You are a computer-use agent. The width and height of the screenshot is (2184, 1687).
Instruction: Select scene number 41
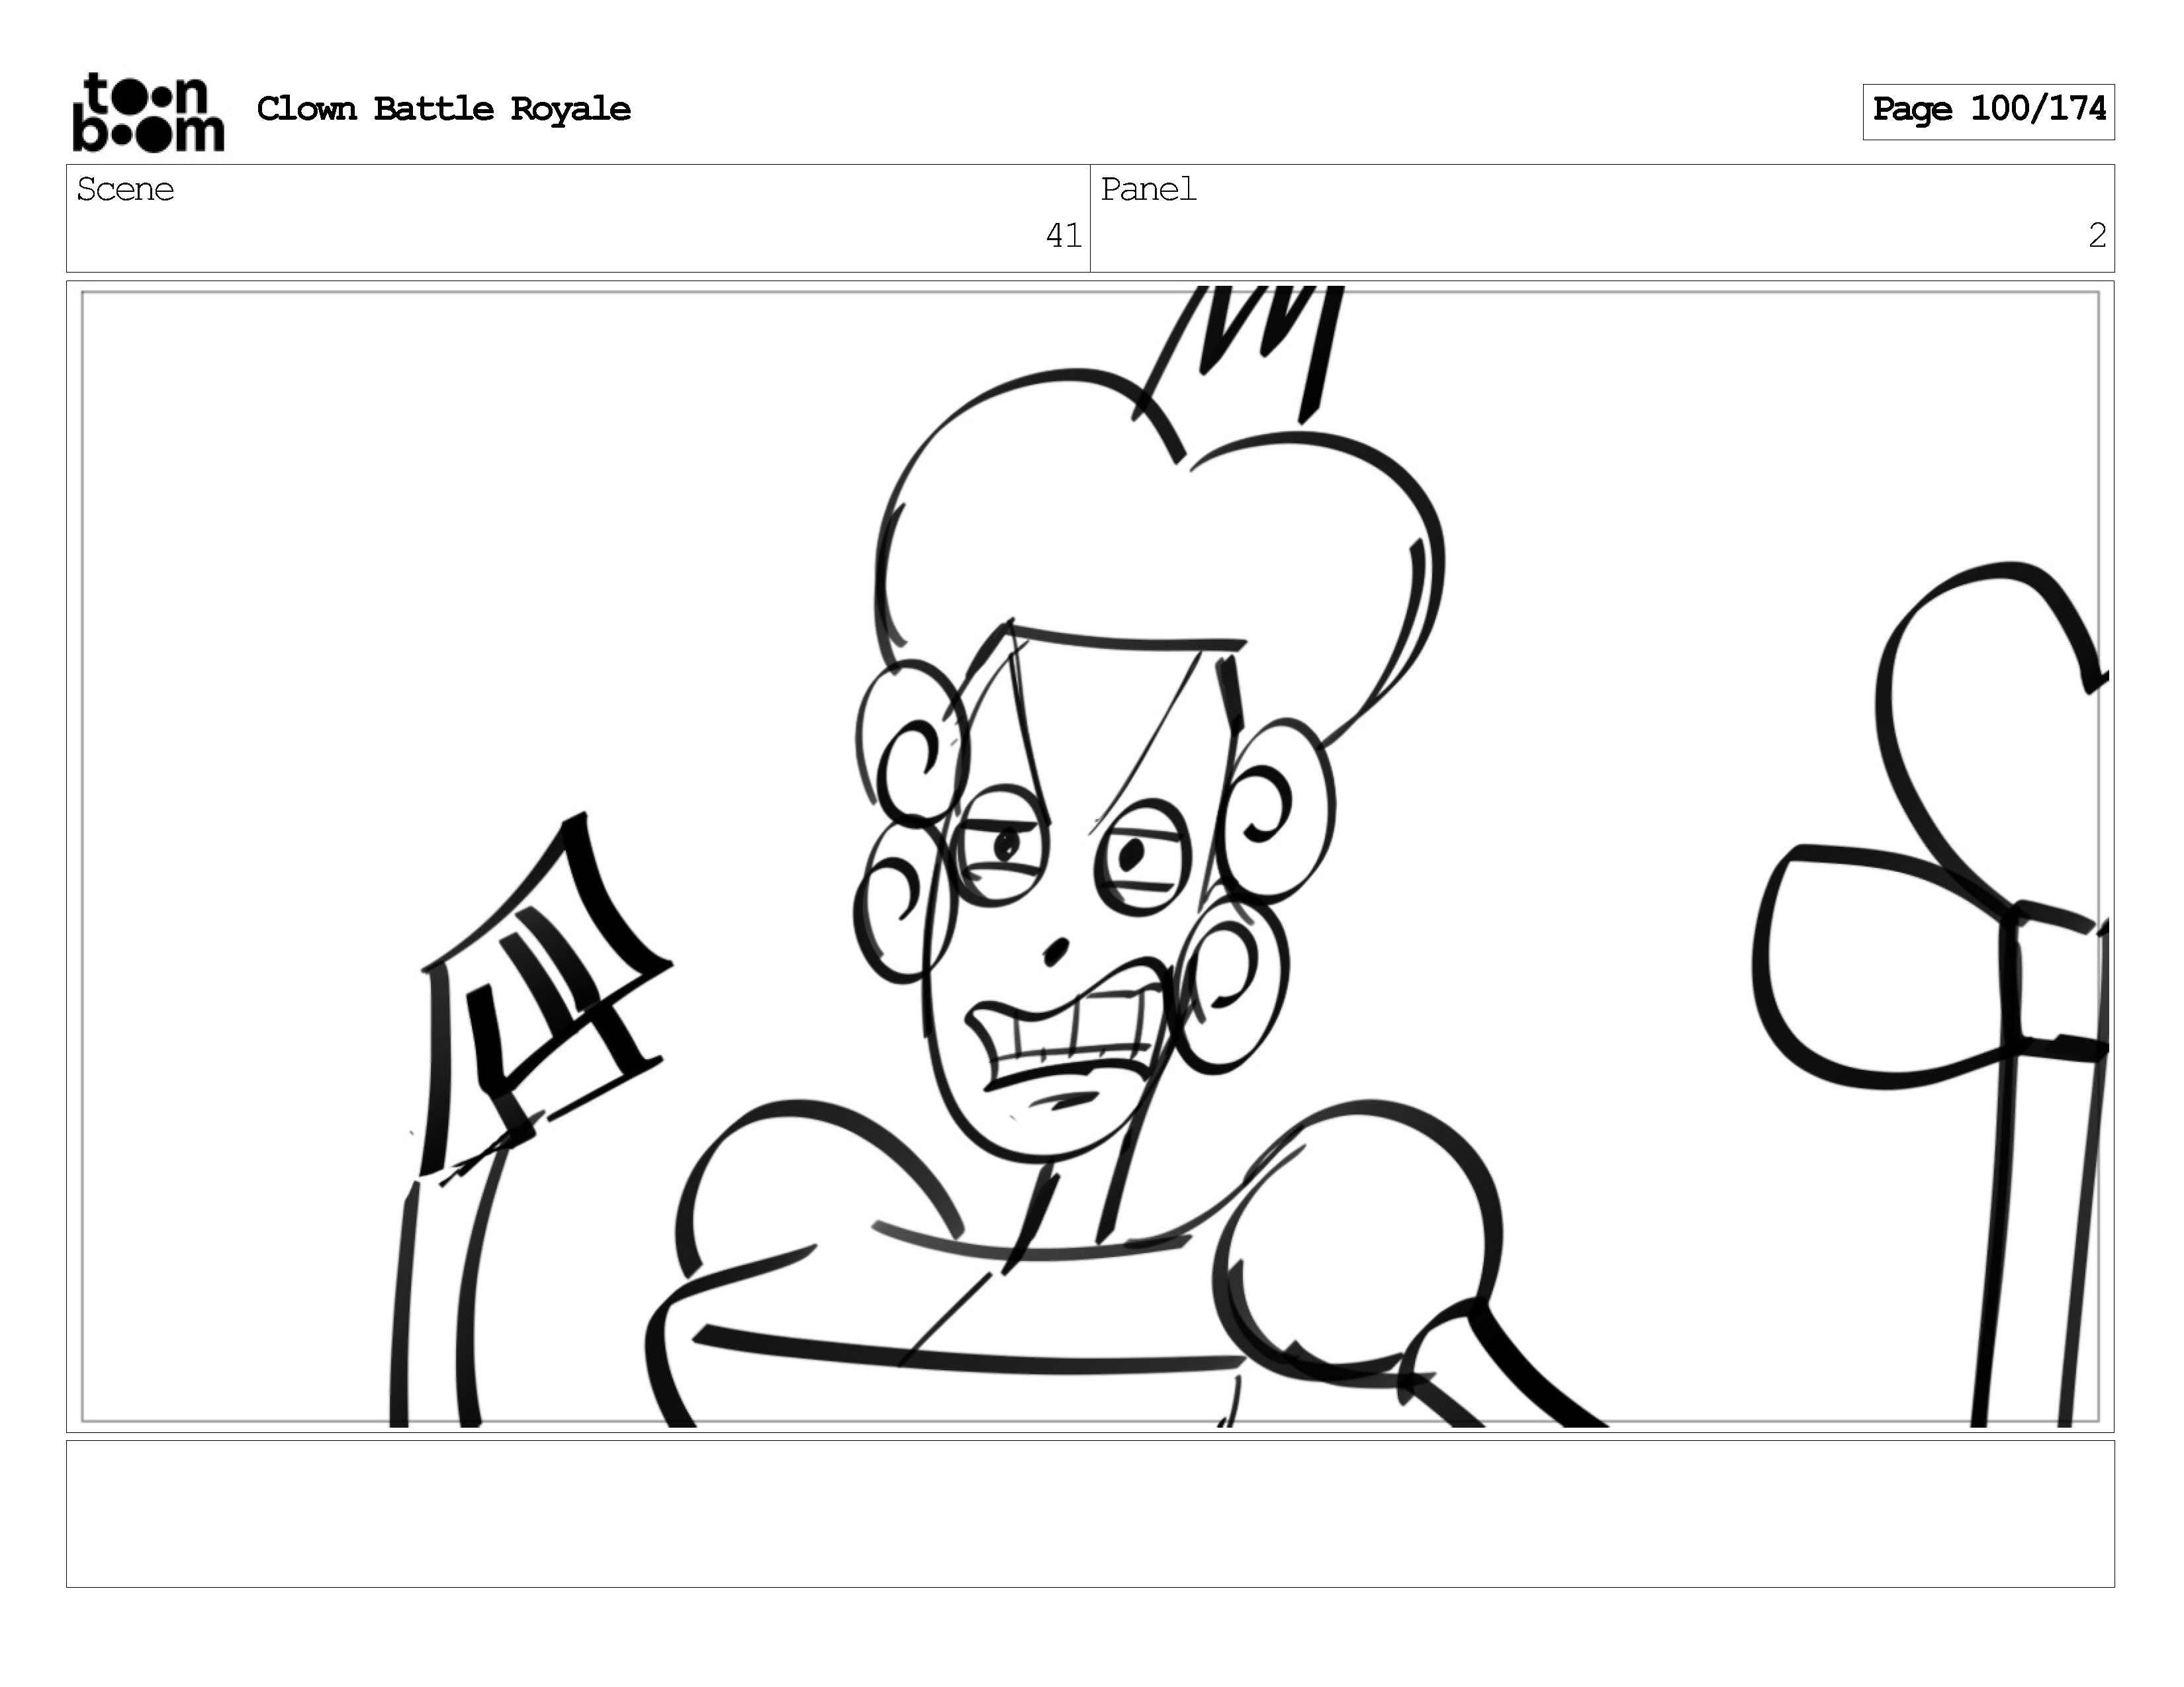tap(1063, 236)
